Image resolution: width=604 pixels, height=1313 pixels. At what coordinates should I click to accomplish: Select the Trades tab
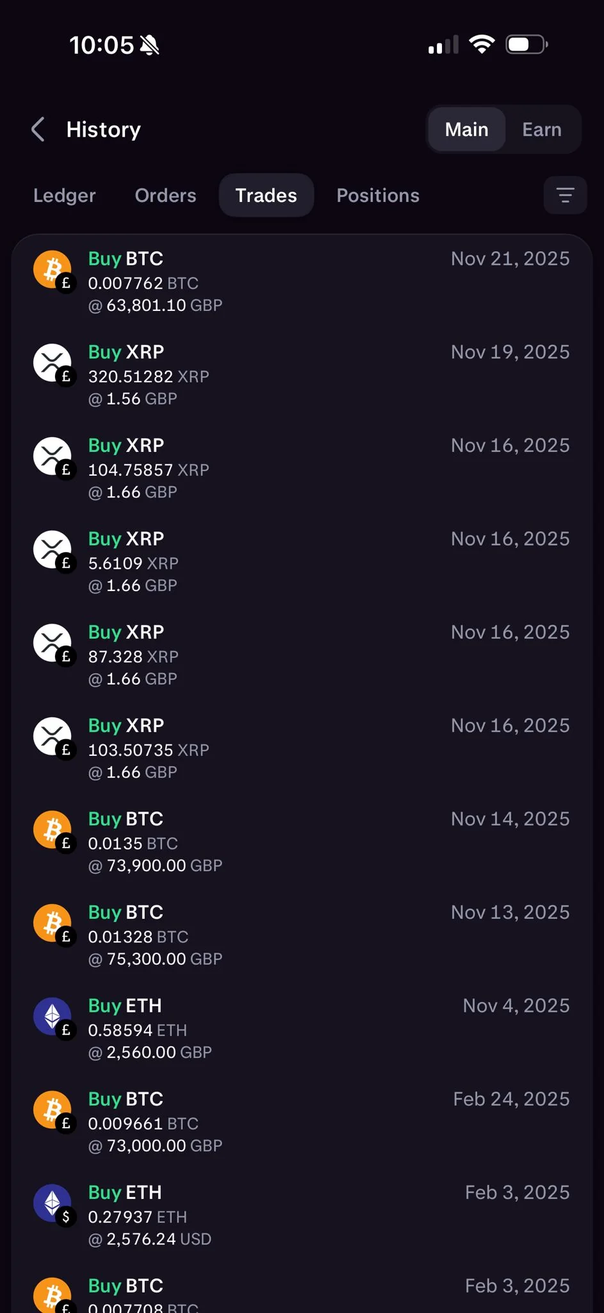point(266,196)
